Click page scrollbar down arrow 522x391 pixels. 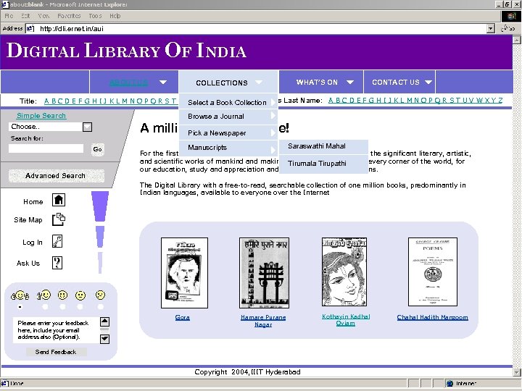pyautogui.click(x=517, y=372)
